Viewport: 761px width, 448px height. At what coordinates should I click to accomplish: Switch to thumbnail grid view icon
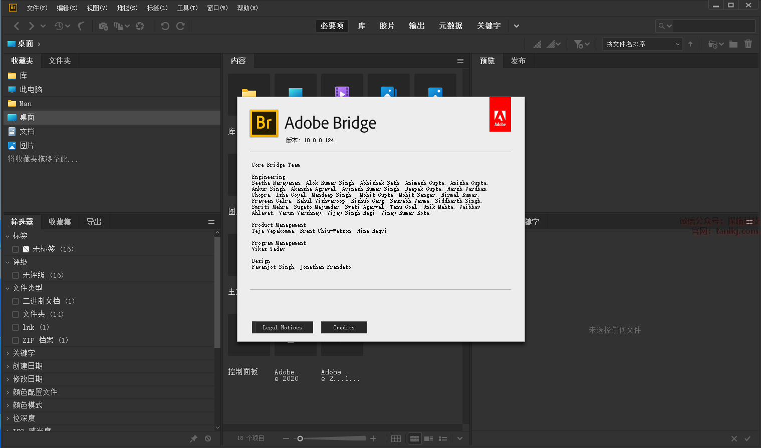click(414, 438)
